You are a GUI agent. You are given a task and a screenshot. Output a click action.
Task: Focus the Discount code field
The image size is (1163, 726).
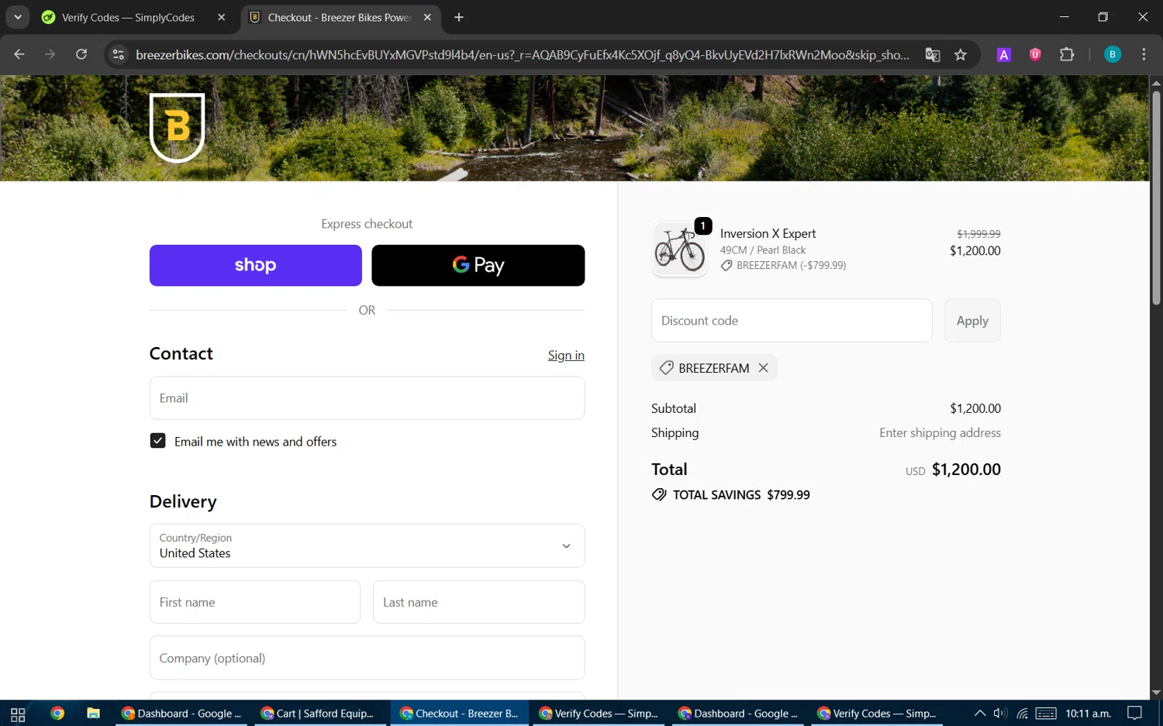792,321
